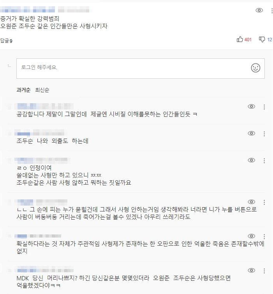Toggle eye icon on the top comment

(x=259, y=11)
